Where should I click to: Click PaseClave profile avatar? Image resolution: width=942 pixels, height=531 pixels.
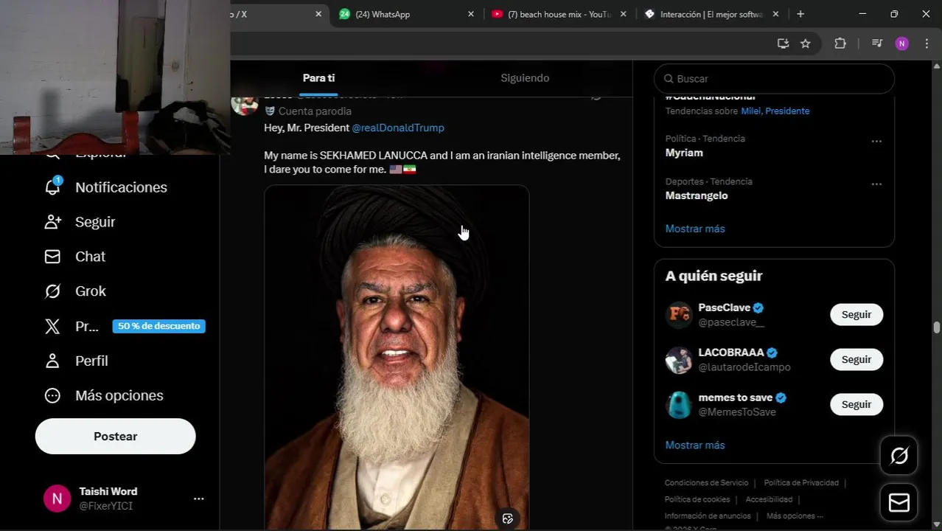click(679, 315)
